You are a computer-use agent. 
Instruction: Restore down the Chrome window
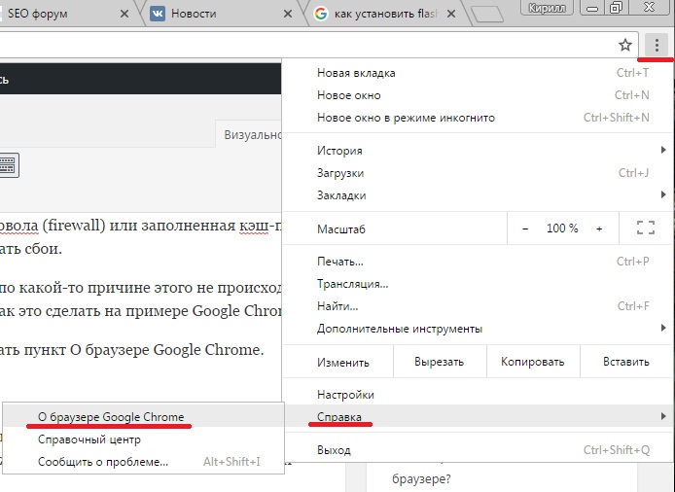coord(617,8)
